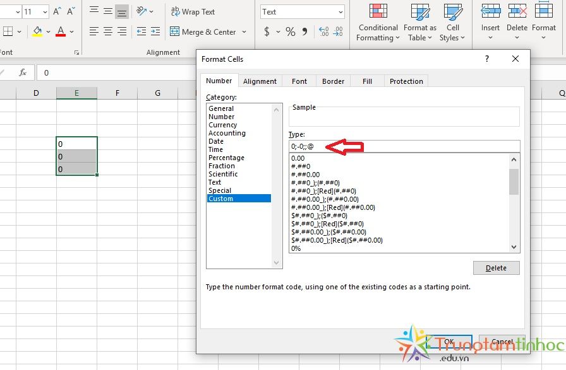
Task: Toggle Wrap Text on
Action: click(193, 11)
